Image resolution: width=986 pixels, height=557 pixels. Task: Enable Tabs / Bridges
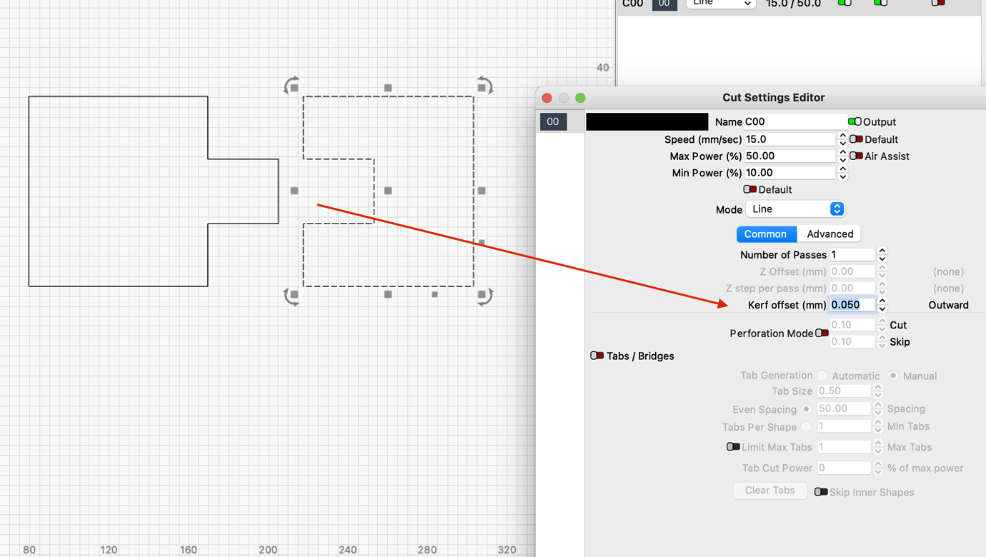[598, 356]
